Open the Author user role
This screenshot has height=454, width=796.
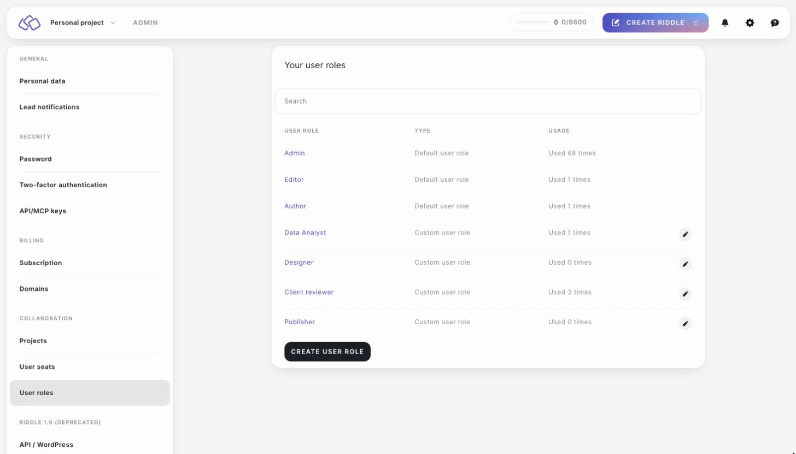(295, 206)
